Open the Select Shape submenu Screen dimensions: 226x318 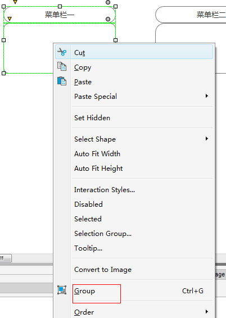coord(134,139)
